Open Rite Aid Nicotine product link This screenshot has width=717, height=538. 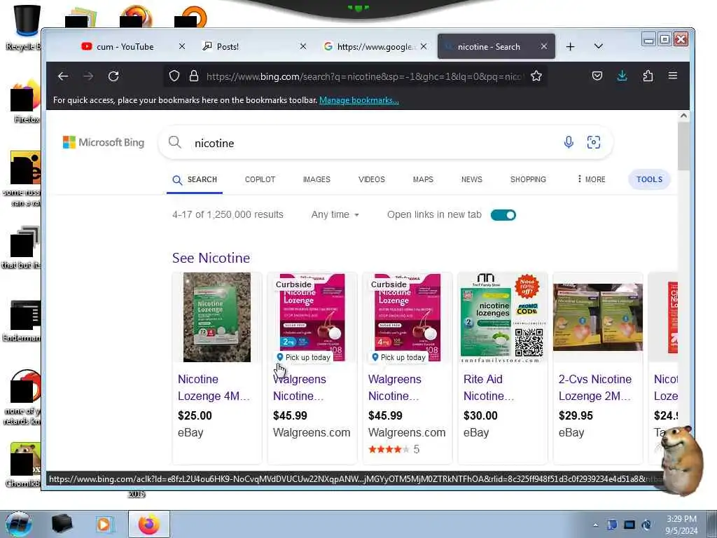(x=489, y=387)
